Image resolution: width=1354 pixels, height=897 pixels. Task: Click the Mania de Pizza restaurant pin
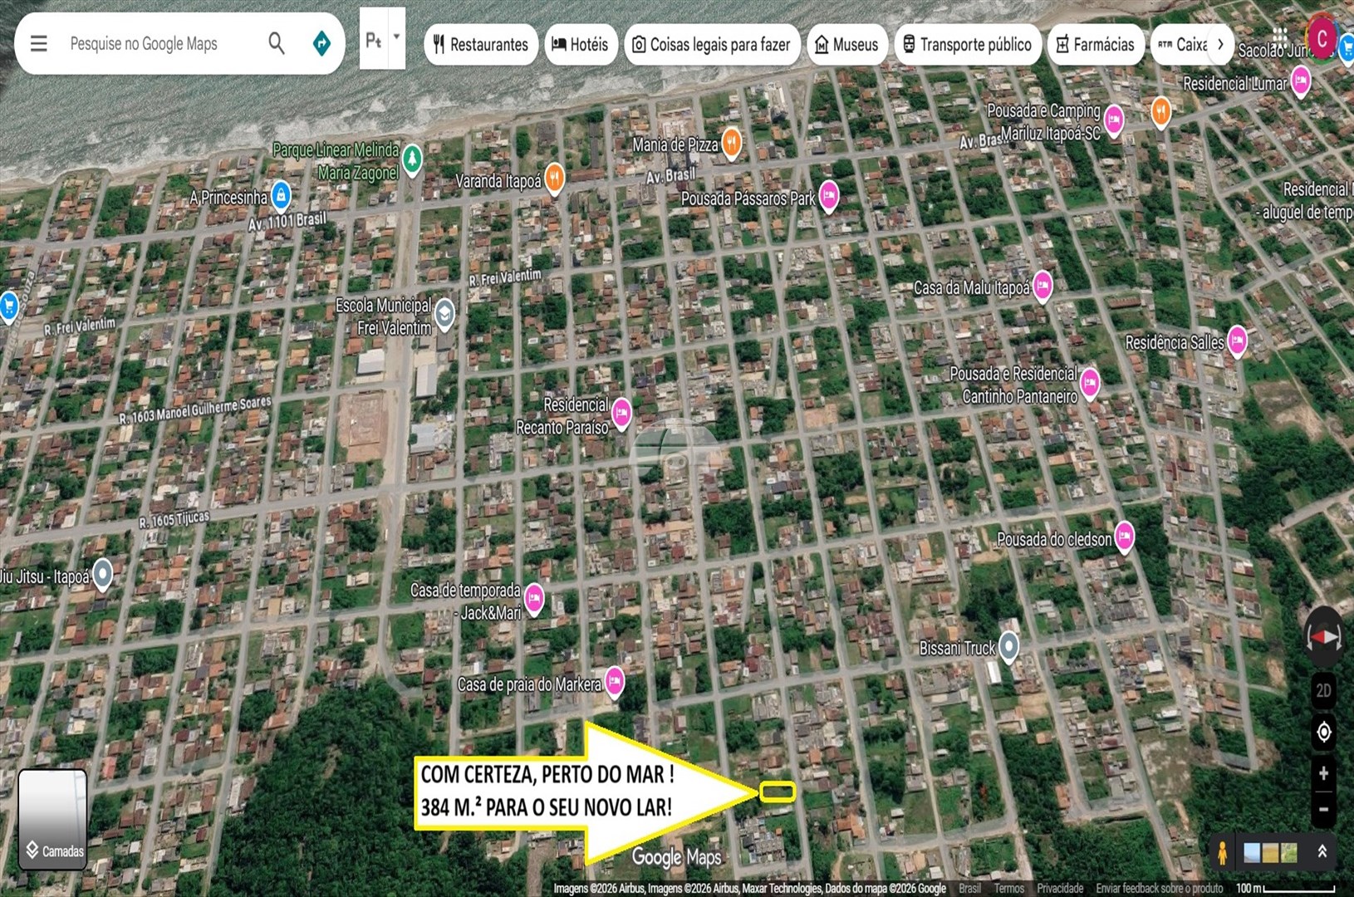point(731,143)
